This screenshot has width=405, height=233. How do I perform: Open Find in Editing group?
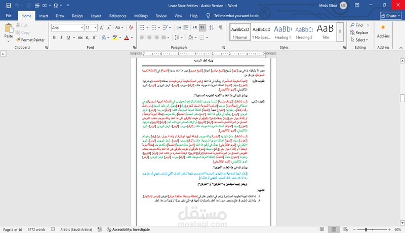pyautogui.click(x=357, y=25)
